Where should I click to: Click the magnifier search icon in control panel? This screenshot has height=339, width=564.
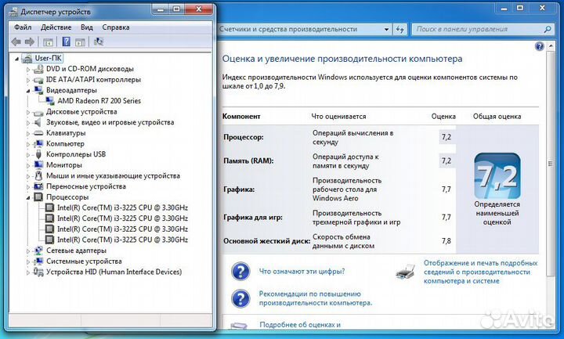(x=548, y=30)
